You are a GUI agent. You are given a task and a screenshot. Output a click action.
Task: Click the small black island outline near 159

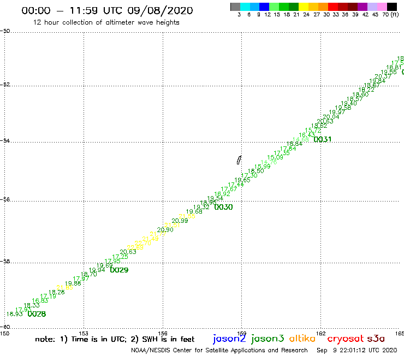[239, 160]
